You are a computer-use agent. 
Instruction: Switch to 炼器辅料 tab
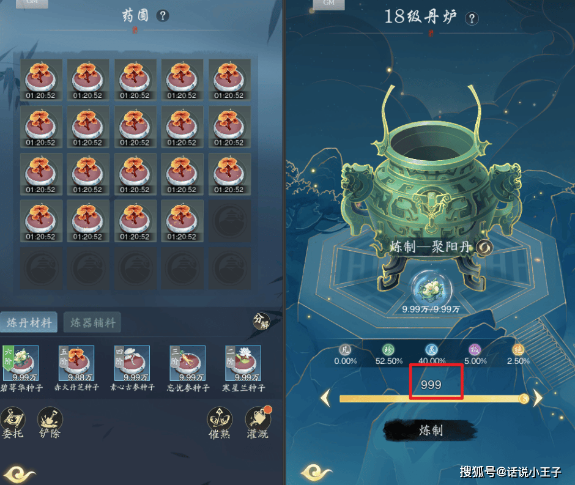click(x=92, y=322)
